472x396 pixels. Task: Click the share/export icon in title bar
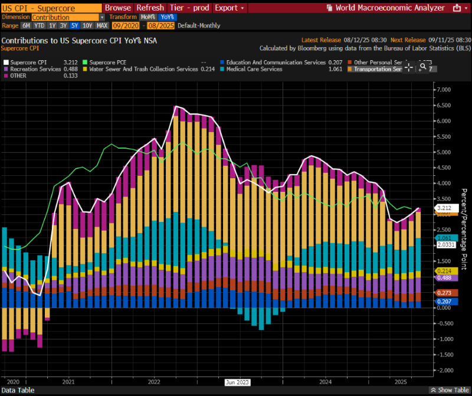(x=457, y=8)
